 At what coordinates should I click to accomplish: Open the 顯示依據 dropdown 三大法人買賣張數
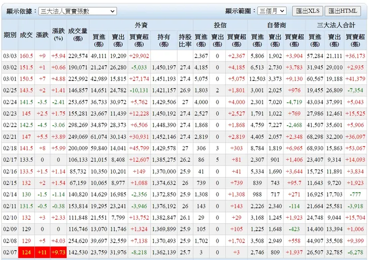click(x=78, y=11)
